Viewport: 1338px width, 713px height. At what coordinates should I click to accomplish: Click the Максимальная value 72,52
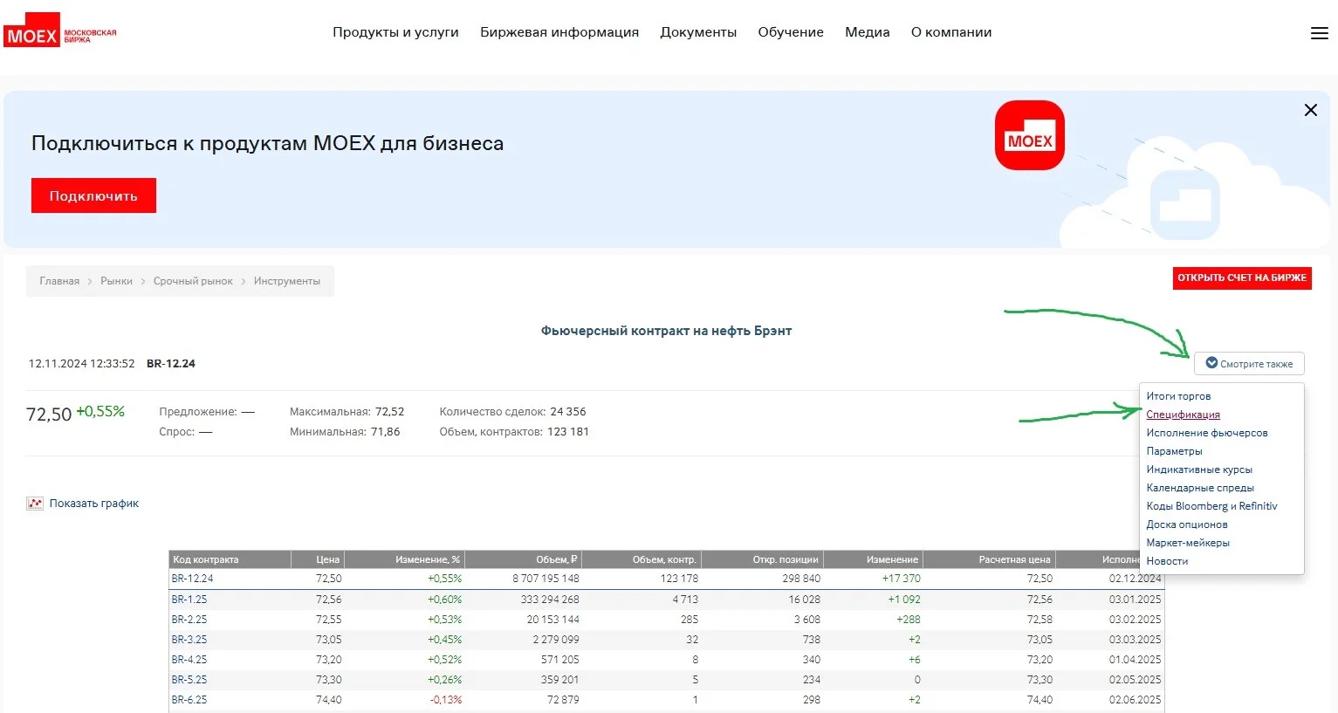(389, 412)
